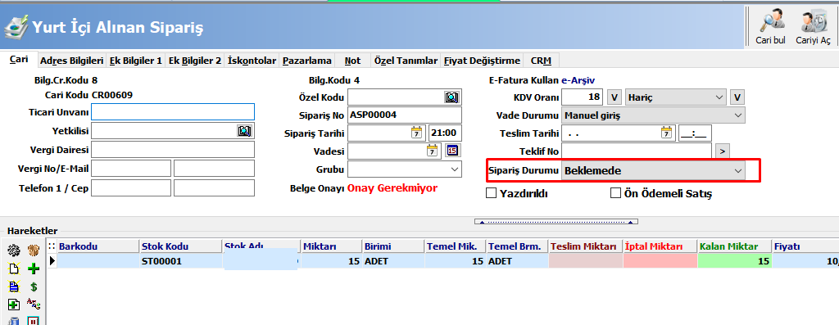Viewport: 839px width, 325px height.
Task: Click the green plus add-row icon
Action: click(33, 269)
